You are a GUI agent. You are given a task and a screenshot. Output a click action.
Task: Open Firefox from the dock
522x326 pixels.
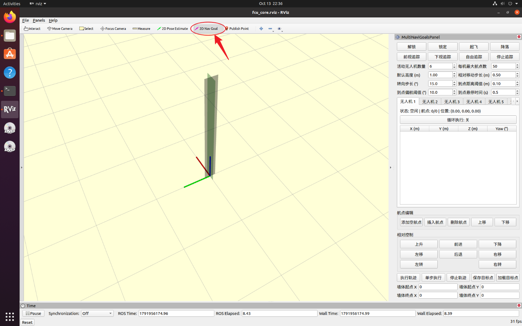point(10,17)
